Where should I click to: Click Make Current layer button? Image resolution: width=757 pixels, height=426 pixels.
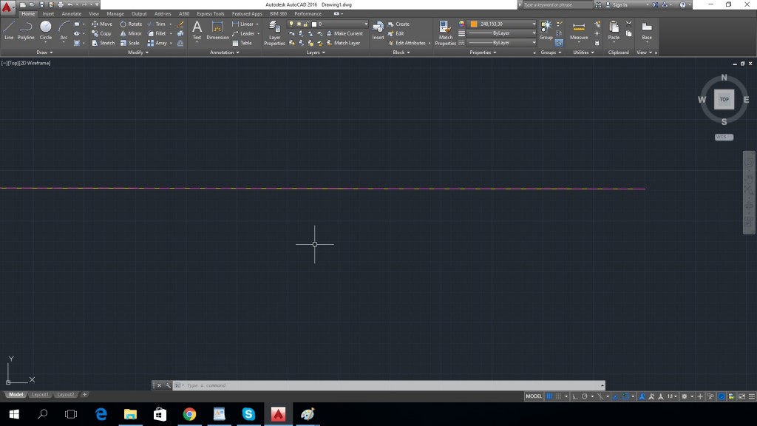(x=344, y=33)
